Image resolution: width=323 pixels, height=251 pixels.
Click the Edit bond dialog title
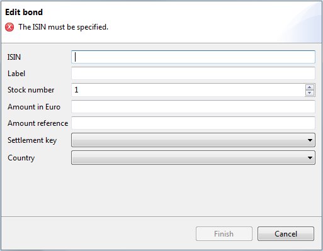pos(24,12)
